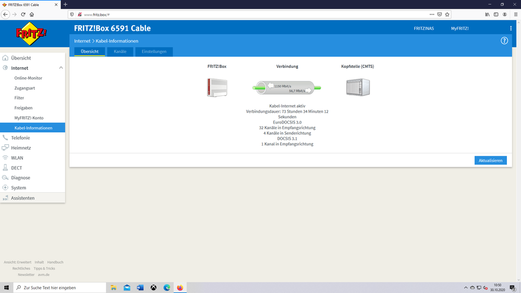Reload the page with refresh icon

point(23,14)
